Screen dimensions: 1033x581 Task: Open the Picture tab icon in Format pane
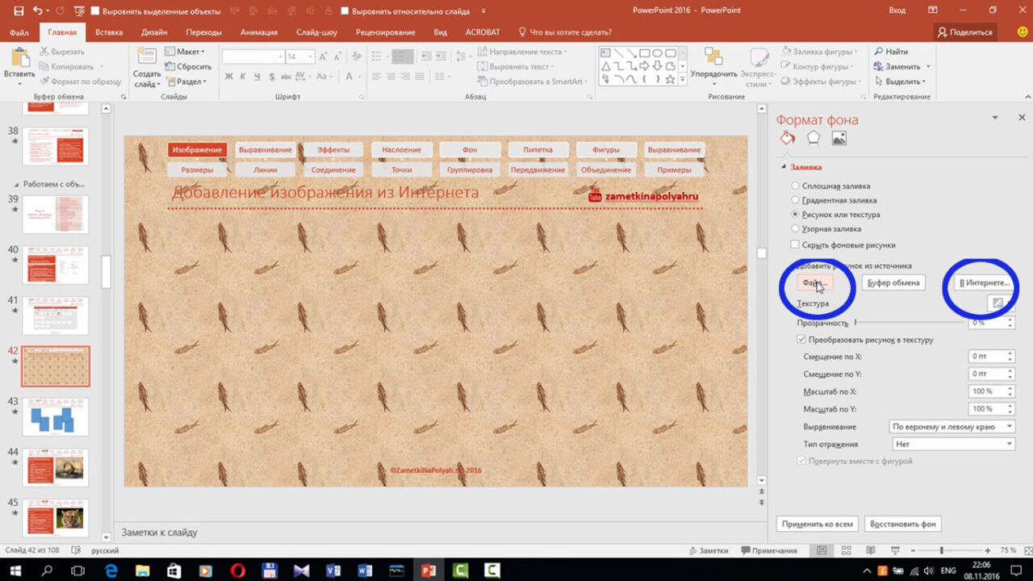coord(839,138)
